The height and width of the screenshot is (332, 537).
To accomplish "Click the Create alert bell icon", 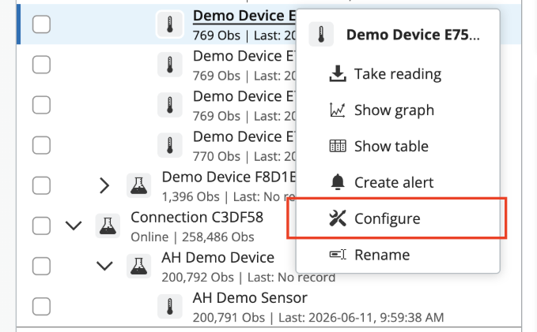I will tap(338, 182).
